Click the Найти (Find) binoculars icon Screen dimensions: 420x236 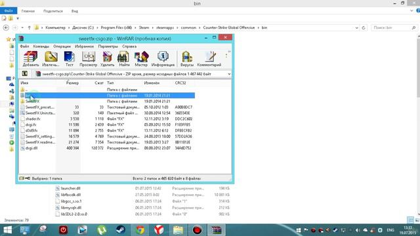(124, 59)
